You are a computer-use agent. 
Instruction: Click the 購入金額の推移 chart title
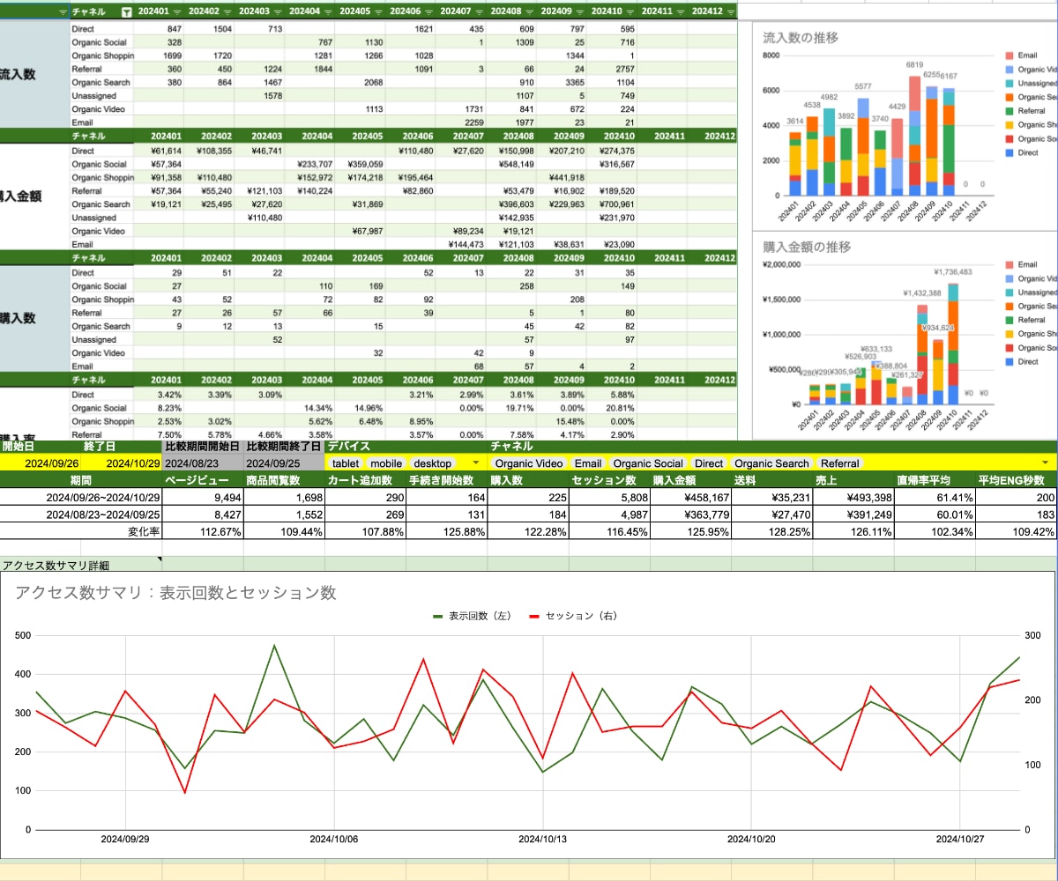pyautogui.click(x=807, y=247)
